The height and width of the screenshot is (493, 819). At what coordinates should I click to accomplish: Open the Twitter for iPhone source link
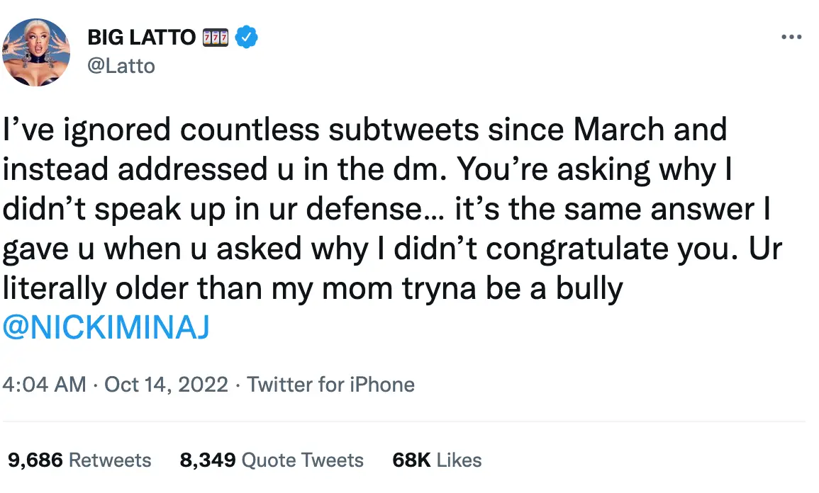[331, 385]
